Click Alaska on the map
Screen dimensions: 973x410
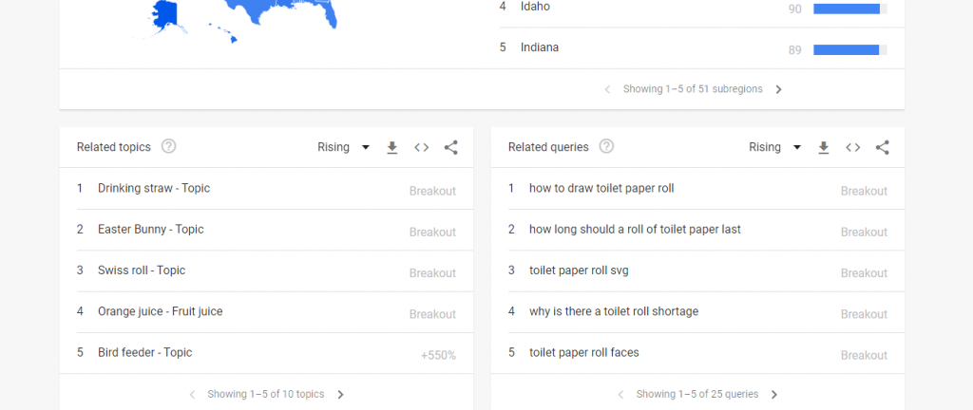point(162,17)
